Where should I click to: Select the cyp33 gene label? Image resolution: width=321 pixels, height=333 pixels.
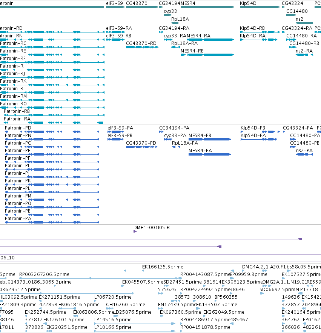[170, 11]
